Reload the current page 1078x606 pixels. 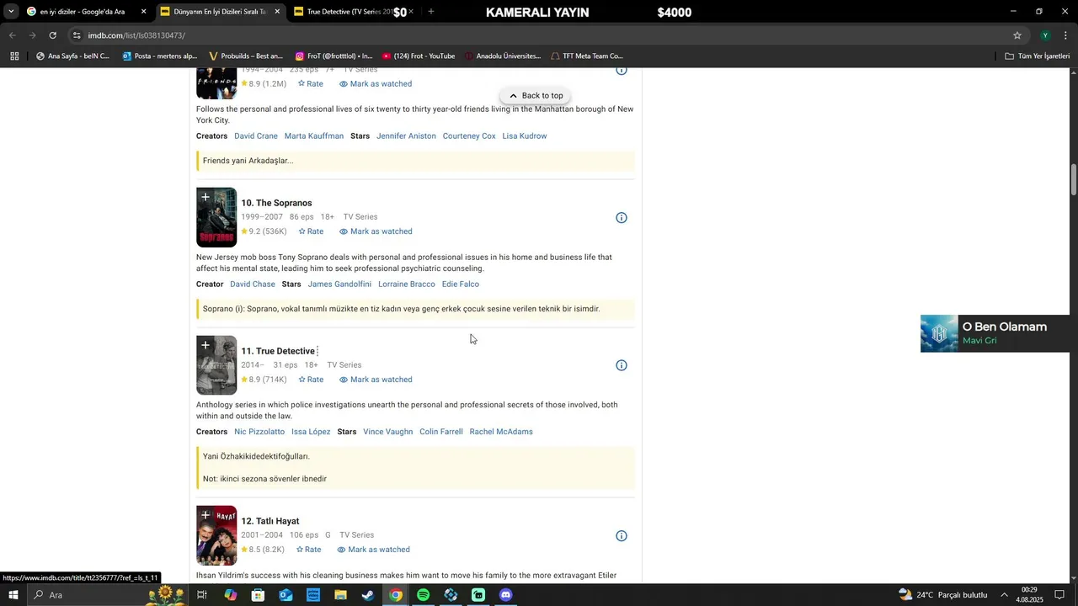[52, 35]
